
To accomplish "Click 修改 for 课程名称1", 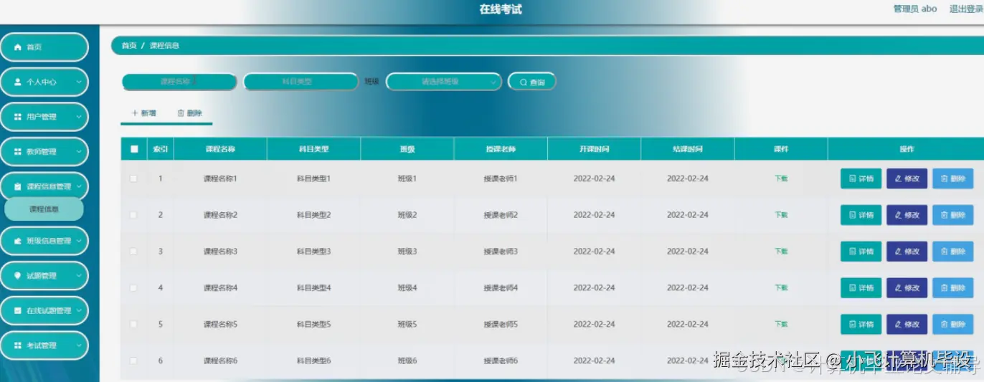I will point(907,178).
